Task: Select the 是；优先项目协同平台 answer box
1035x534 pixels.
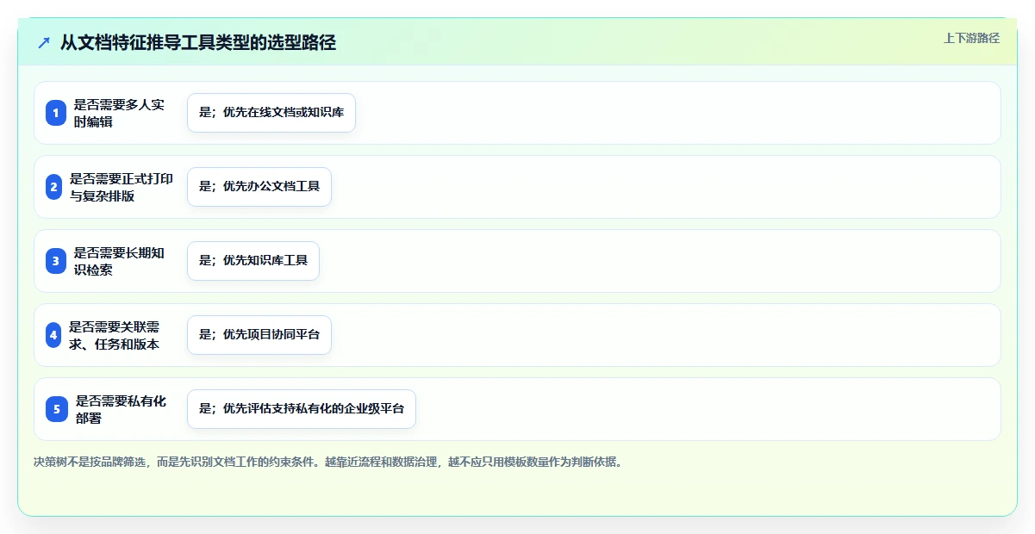Action: click(x=259, y=335)
